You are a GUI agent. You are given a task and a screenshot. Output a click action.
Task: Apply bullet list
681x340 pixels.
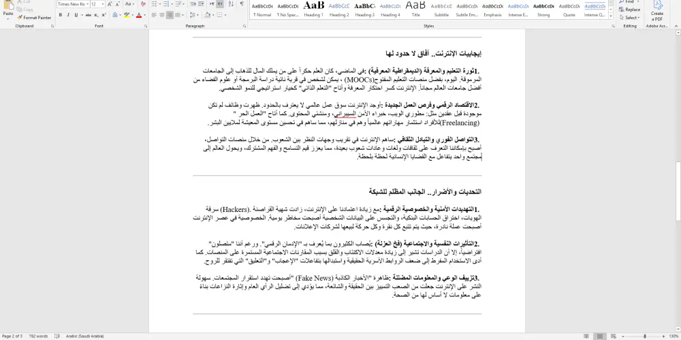tap(155, 4)
